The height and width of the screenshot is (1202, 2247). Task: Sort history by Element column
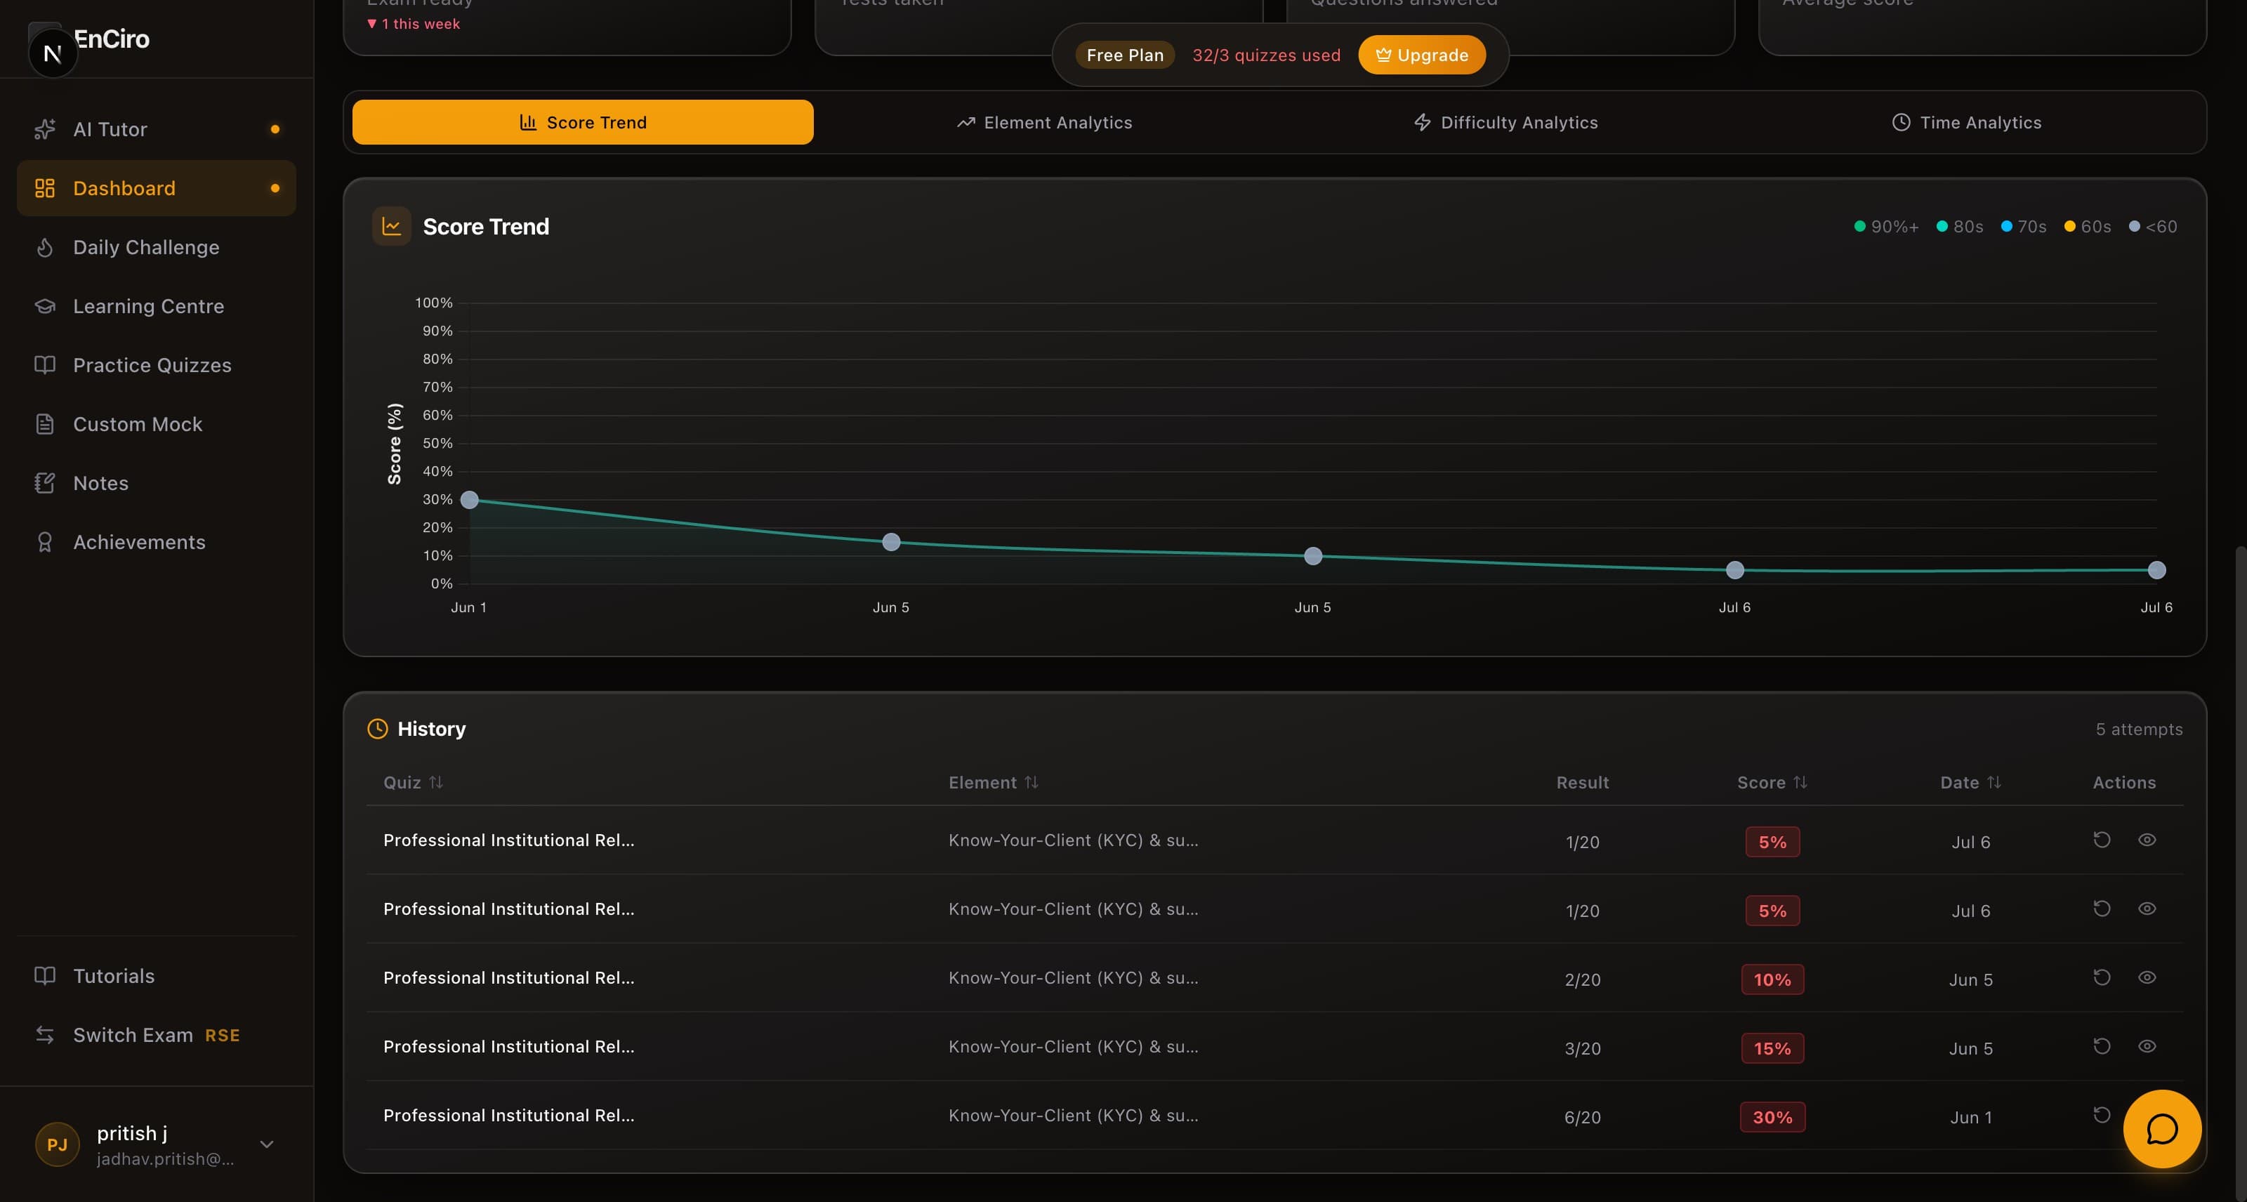994,782
